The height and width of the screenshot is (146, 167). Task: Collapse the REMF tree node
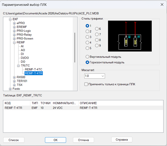[14, 43]
